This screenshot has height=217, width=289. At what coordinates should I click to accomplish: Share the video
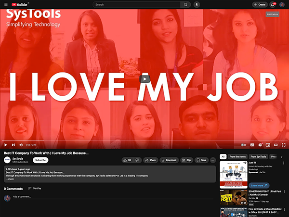[x=150, y=160]
